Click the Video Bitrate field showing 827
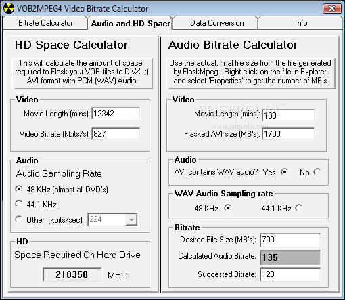Screen dimensions: 345x300 point(116,133)
